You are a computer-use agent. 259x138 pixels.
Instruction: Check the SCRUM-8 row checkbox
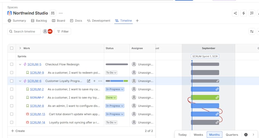[x=11, y=106]
